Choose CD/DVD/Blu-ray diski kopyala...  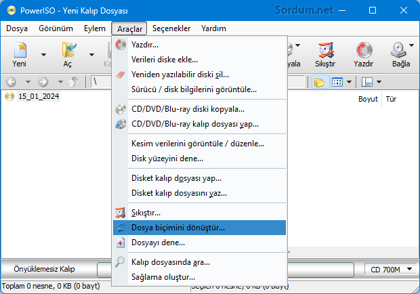(199, 109)
